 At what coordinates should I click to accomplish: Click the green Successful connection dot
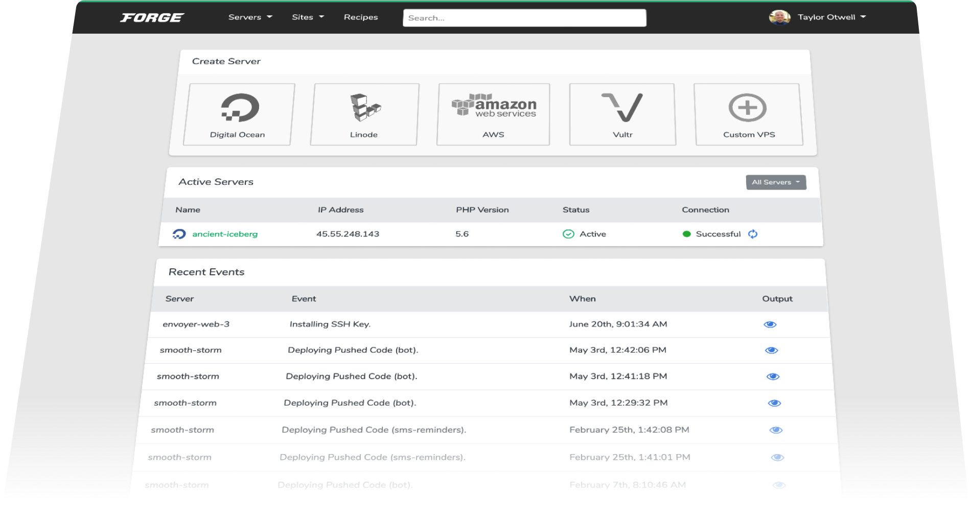pyautogui.click(x=687, y=234)
